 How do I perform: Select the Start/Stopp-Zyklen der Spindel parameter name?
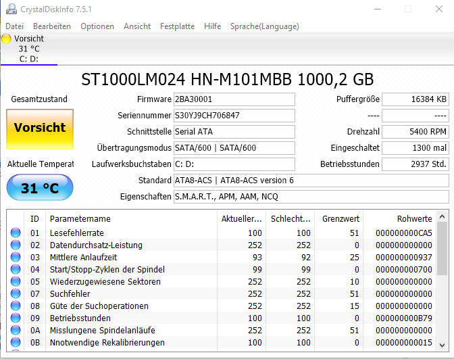[107, 270]
